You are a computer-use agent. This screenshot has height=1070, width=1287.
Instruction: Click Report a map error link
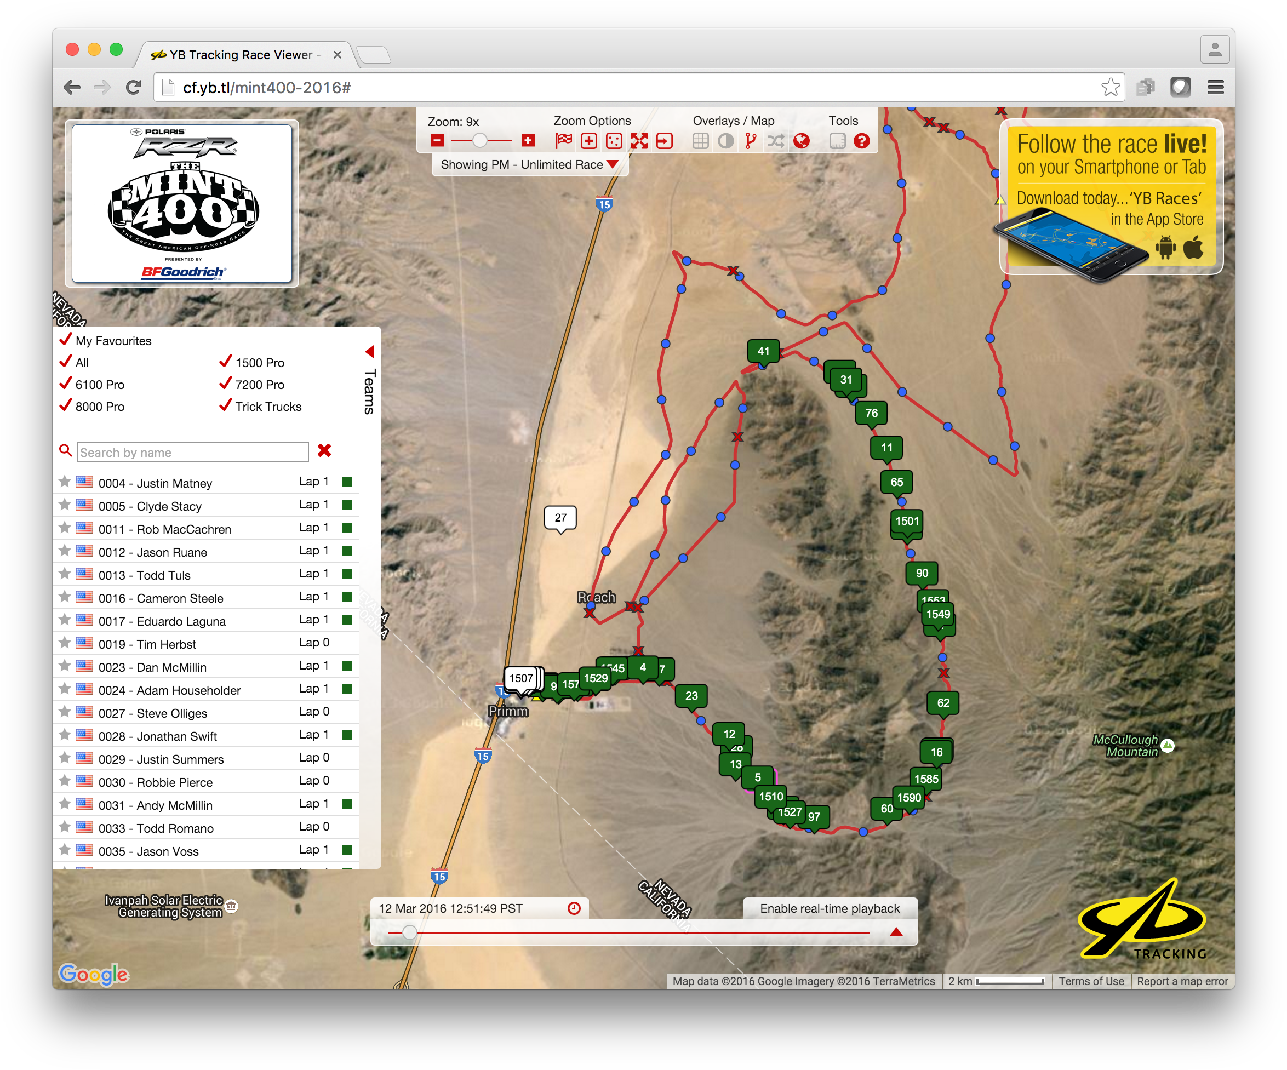(1182, 981)
